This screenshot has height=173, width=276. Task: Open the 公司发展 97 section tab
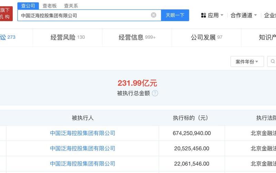[206, 37]
